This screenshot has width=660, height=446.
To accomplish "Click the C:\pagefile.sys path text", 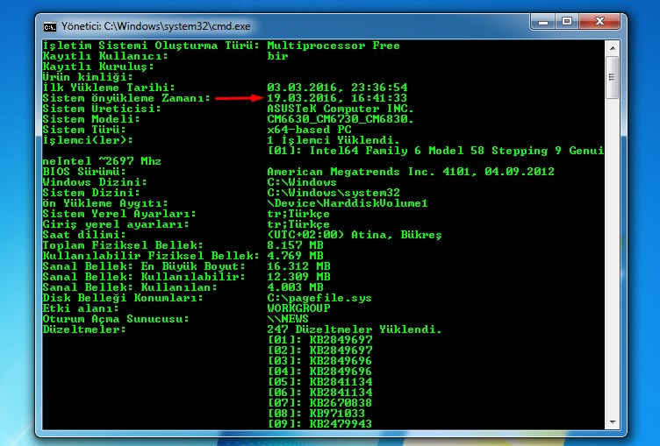I will (319, 298).
